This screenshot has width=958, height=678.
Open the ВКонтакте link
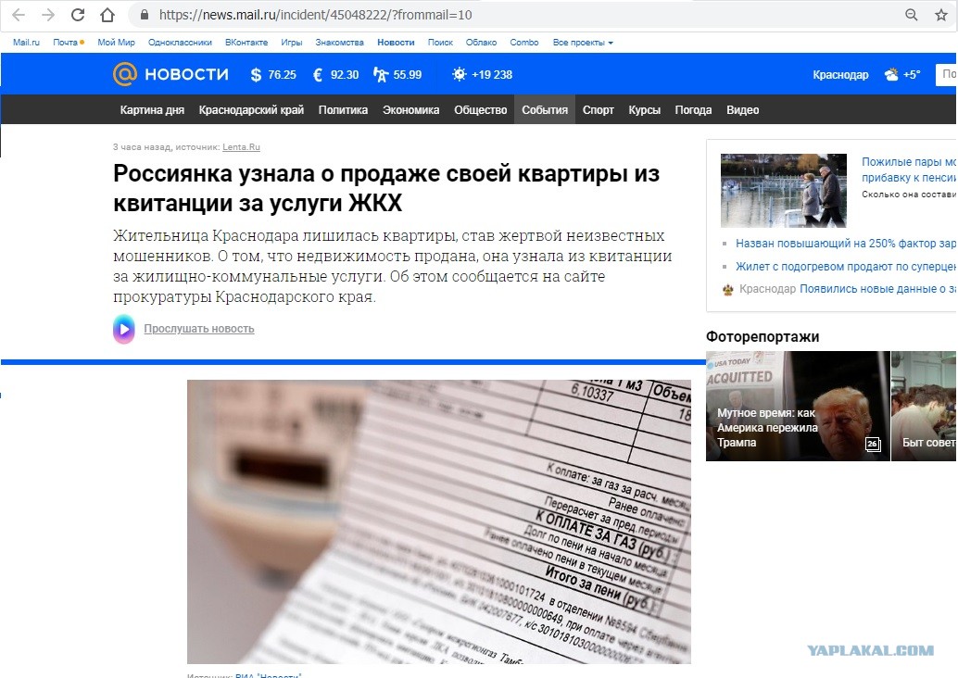(x=246, y=43)
